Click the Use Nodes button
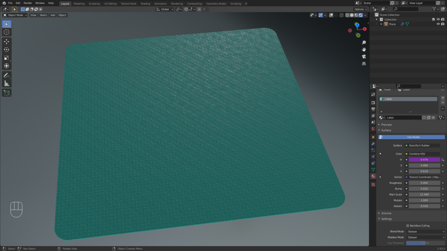This screenshot has width=447, height=251. click(411, 137)
